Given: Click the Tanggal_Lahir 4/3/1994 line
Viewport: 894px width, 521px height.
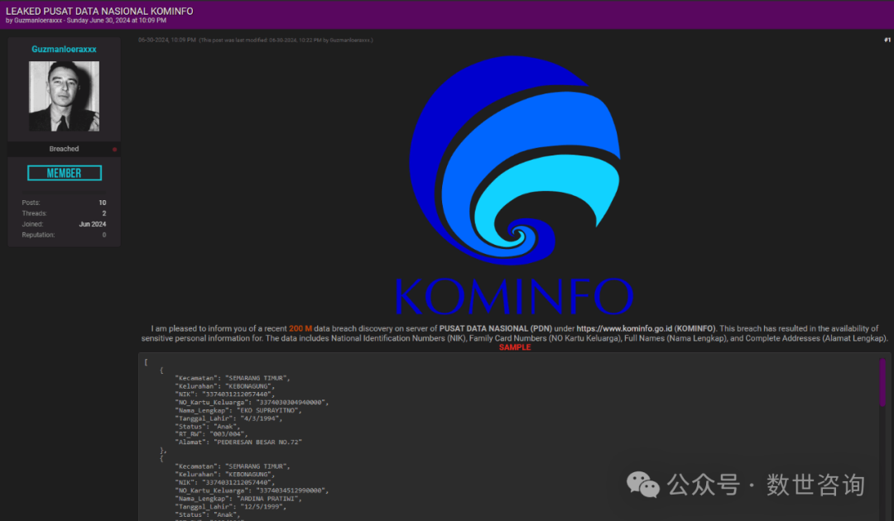Looking at the screenshot, I should [x=228, y=418].
